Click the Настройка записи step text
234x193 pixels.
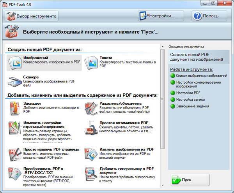click(190, 100)
